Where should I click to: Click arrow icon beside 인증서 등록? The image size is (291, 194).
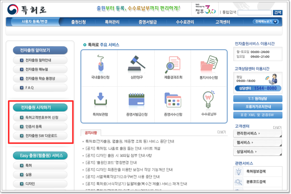(22, 127)
